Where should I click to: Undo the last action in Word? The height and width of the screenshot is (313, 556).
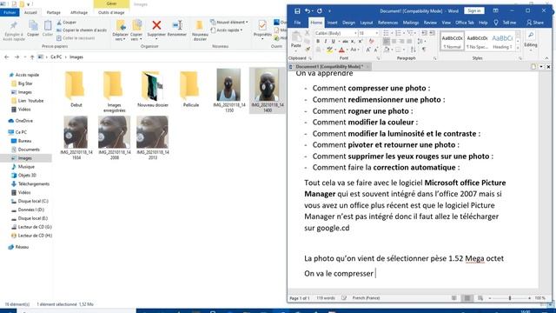coord(307,11)
